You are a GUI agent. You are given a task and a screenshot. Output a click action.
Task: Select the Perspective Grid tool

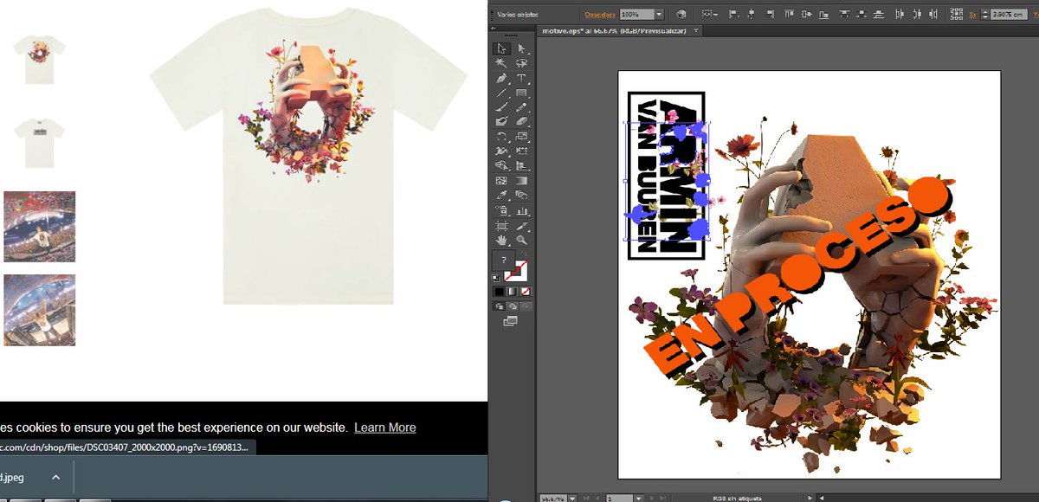click(521, 165)
